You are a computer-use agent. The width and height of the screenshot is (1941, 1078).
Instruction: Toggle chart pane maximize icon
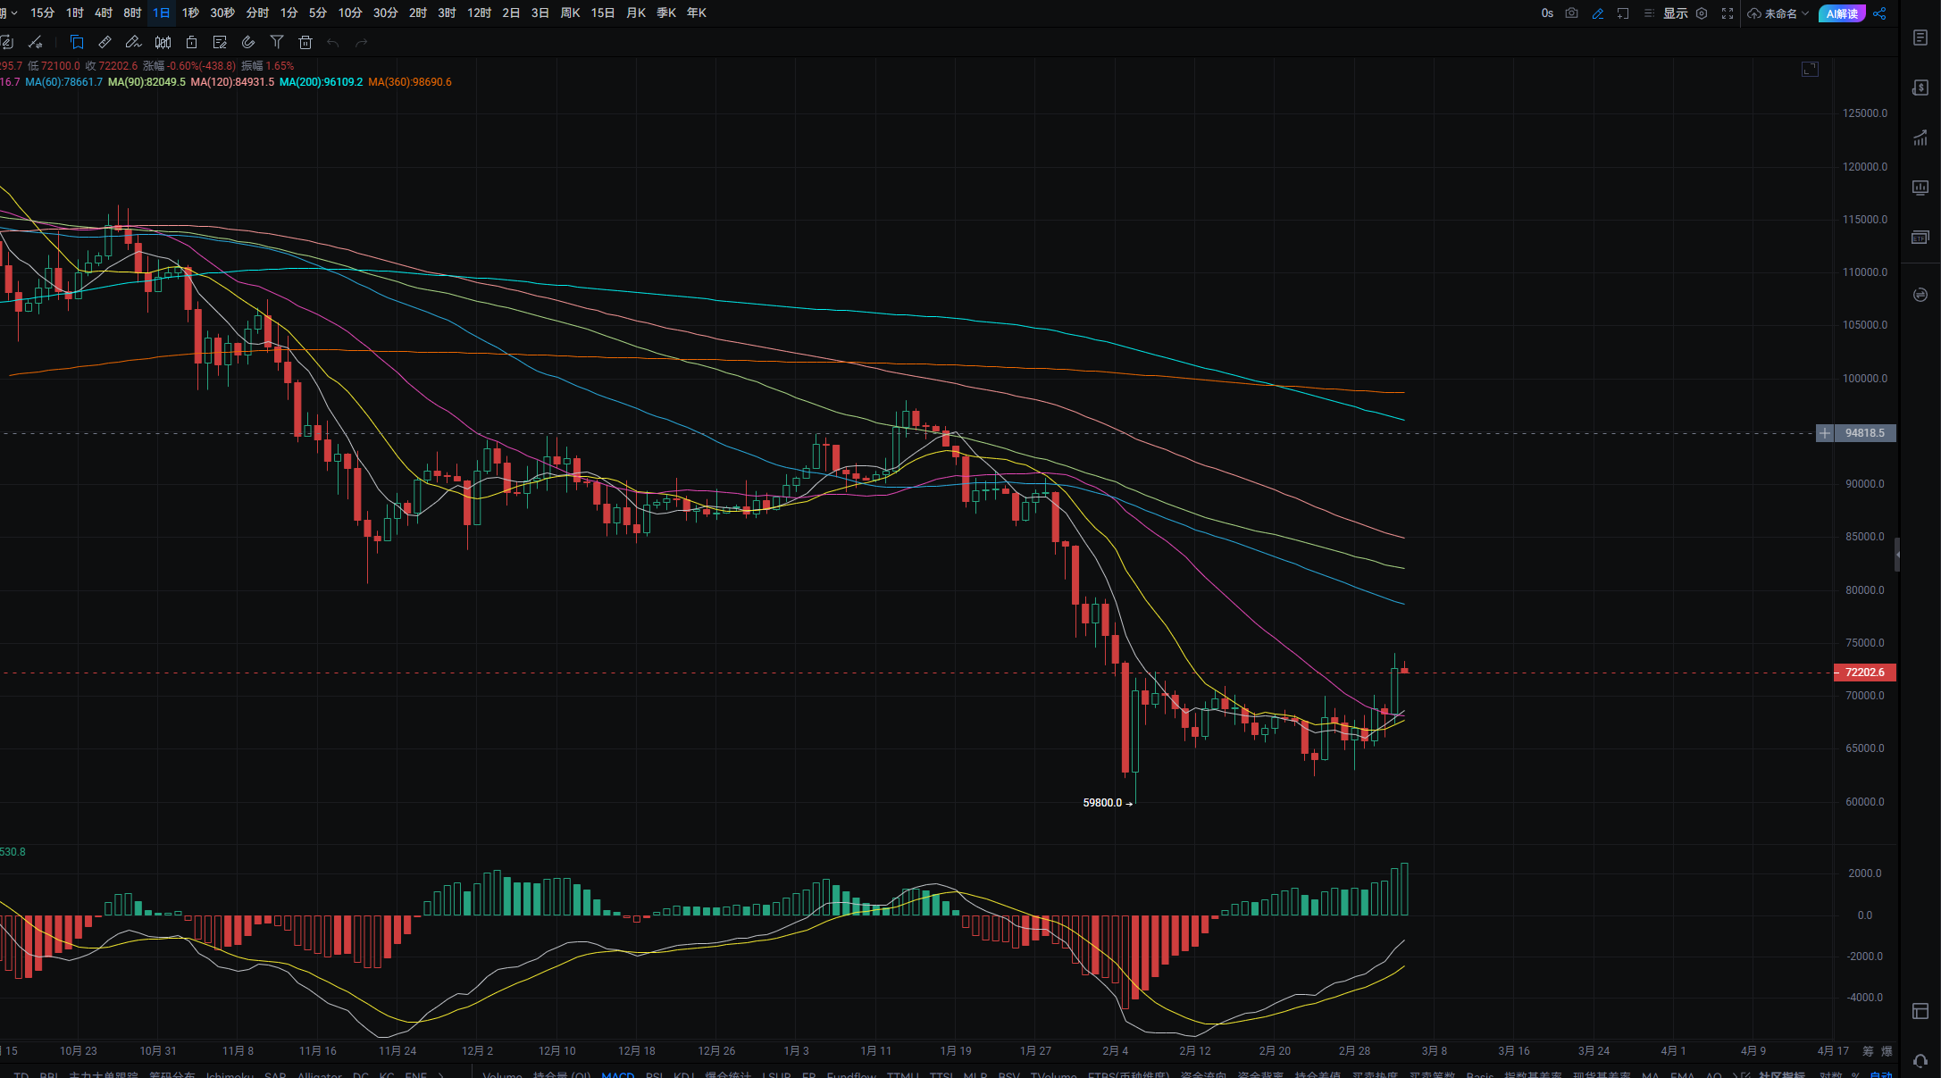tap(1810, 69)
